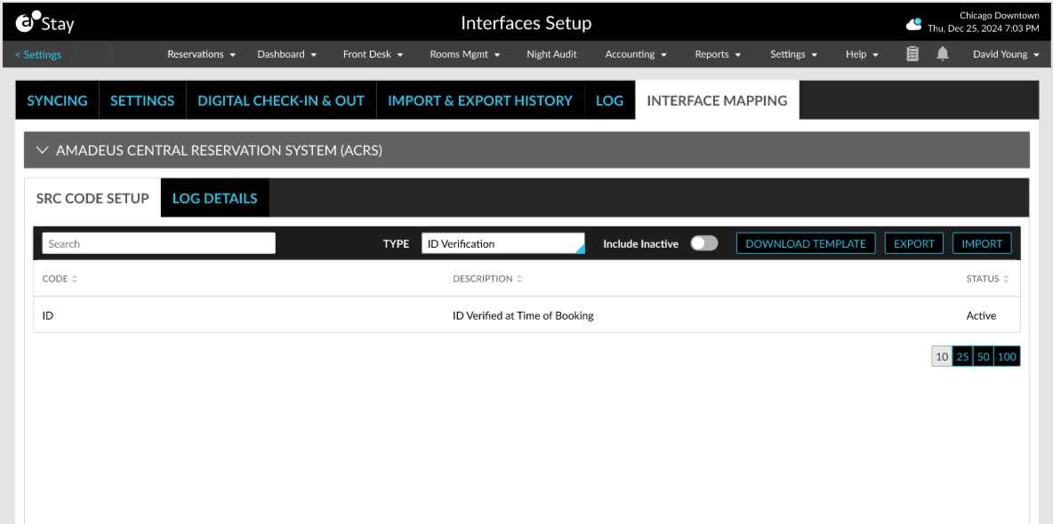Open the Reservations menu
The image size is (1053, 524).
[202, 54]
